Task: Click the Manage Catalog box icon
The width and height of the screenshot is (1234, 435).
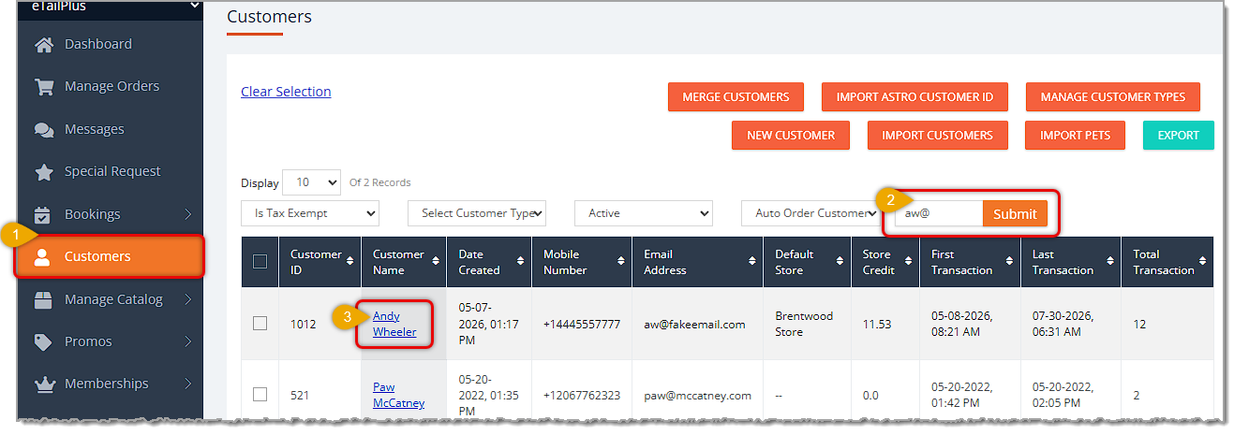Action: [x=43, y=299]
